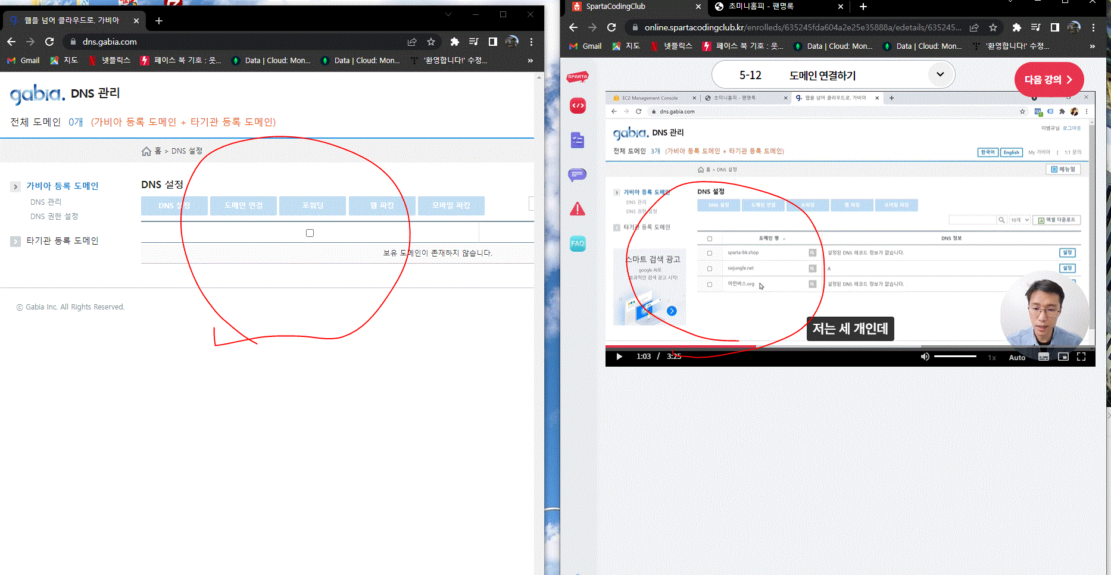Screen dimensions: 1111x575
Task: Open a new tab in the Gabia window
Action: [x=159, y=21]
